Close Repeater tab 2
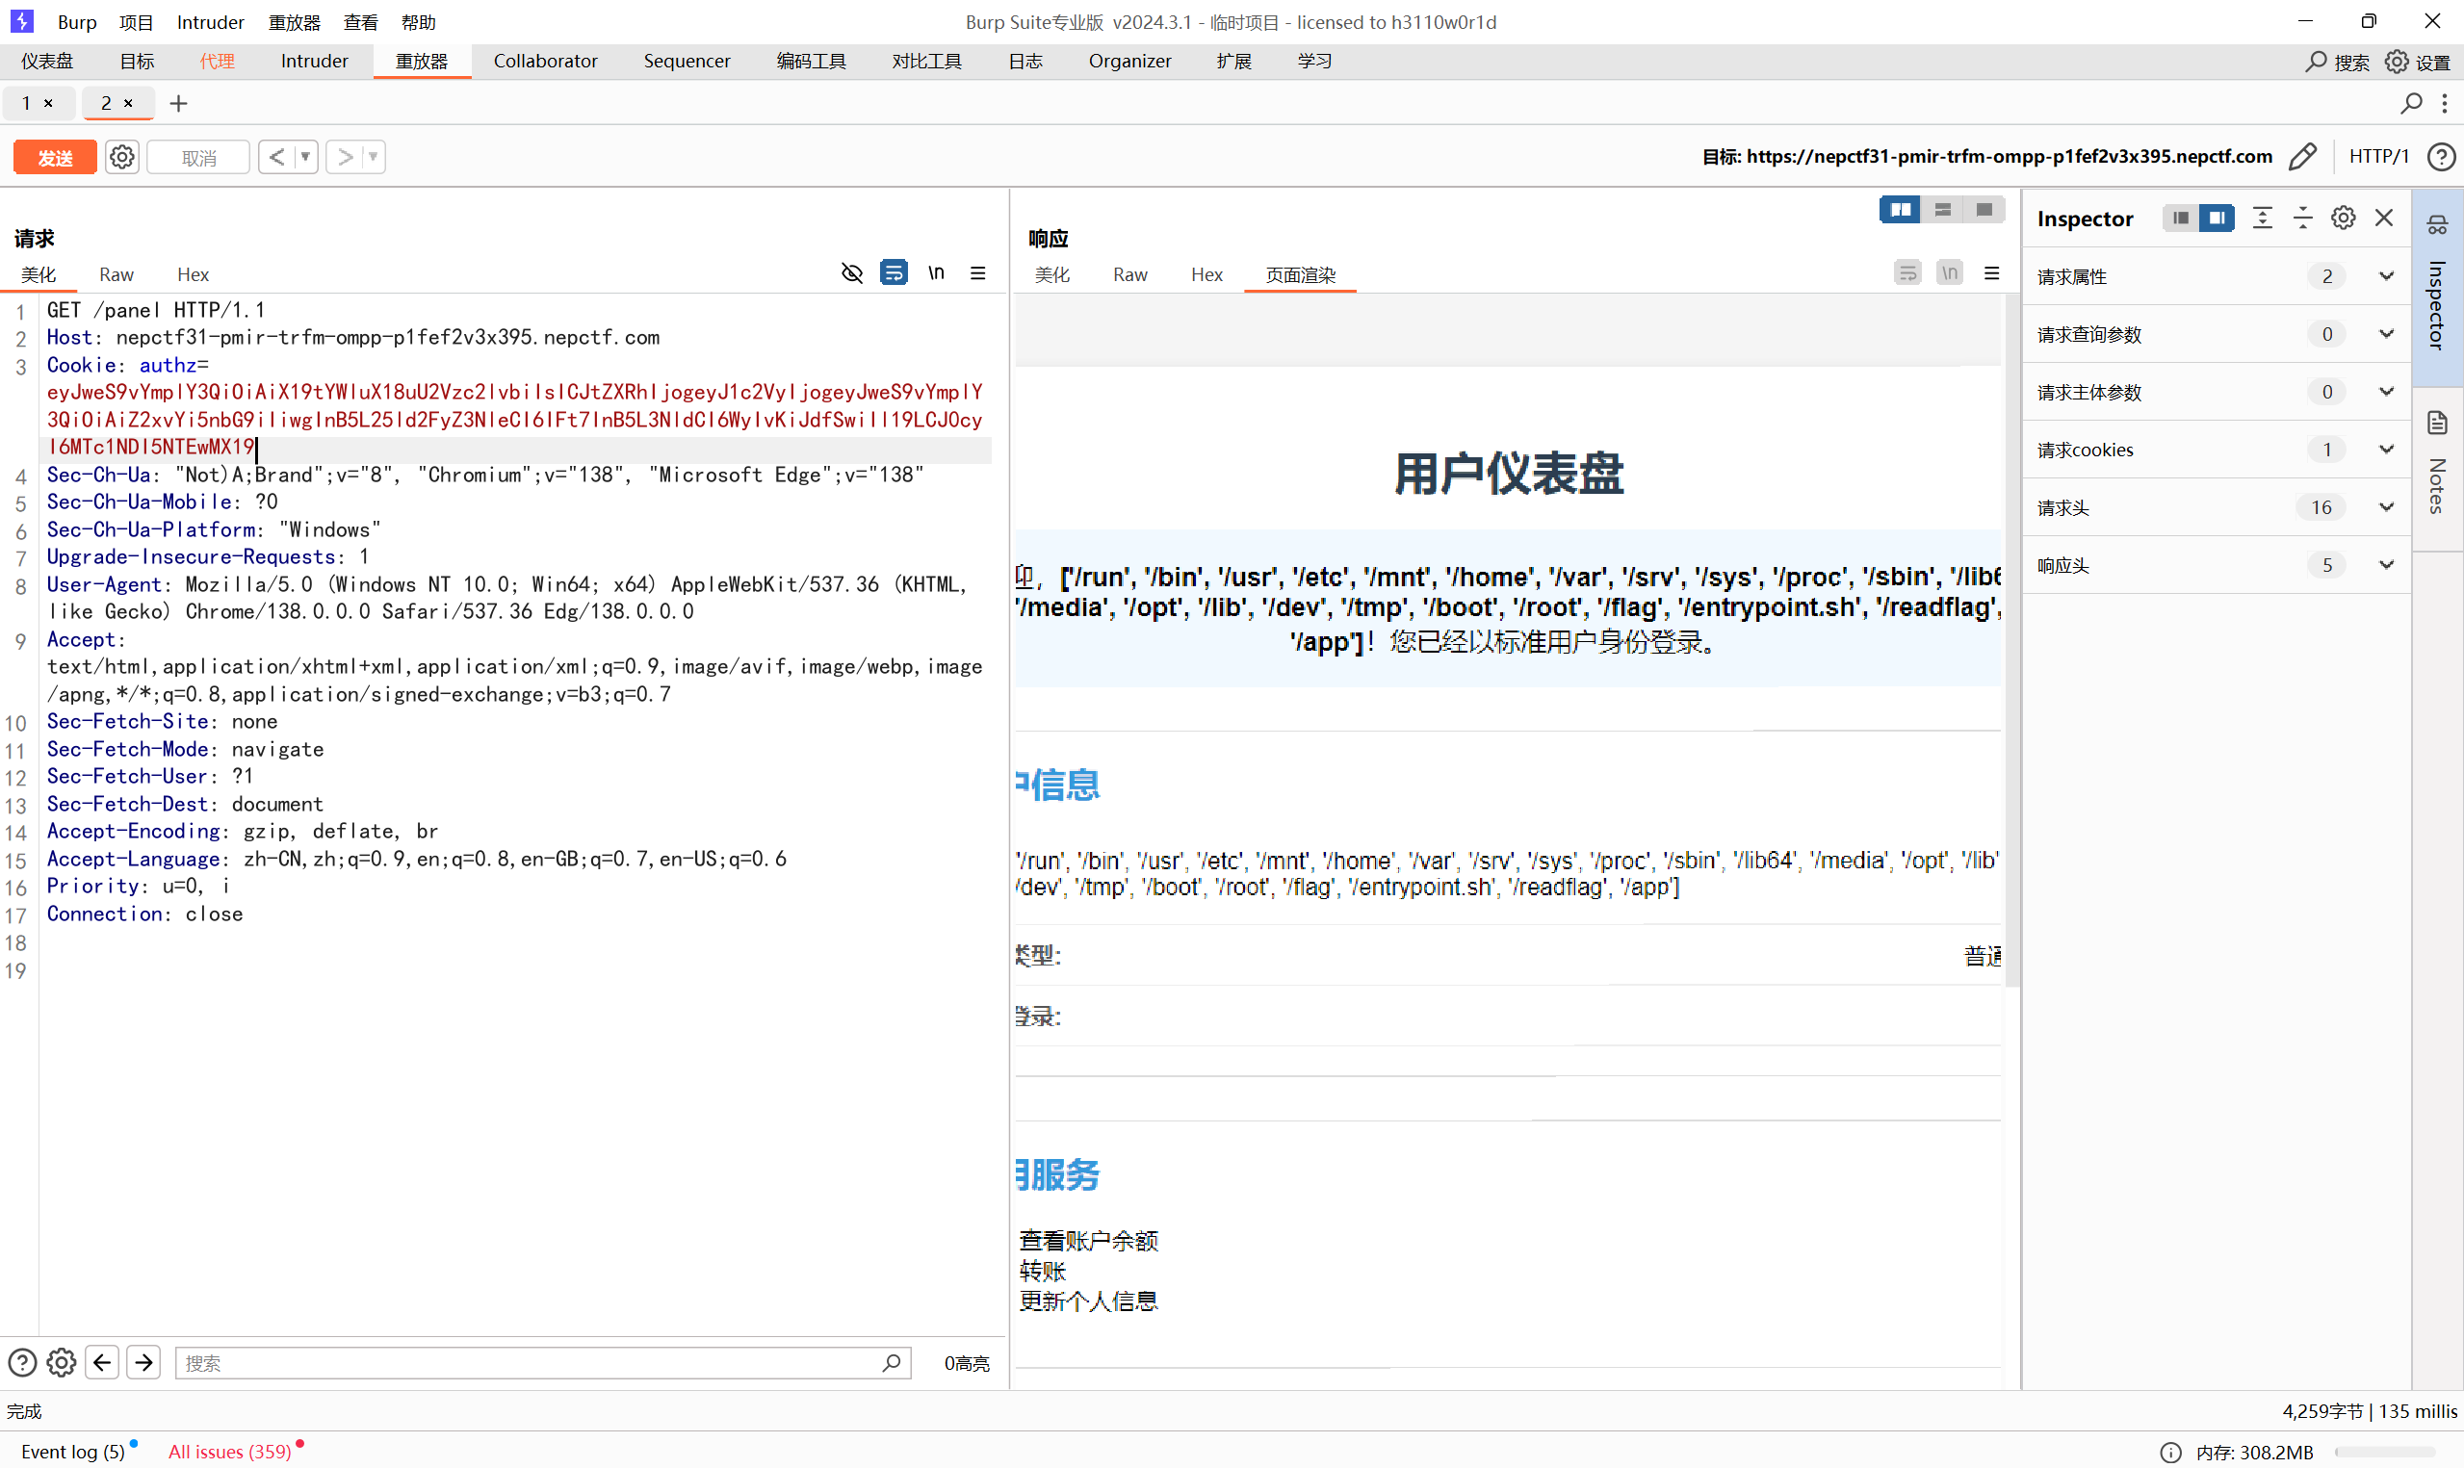The image size is (2464, 1468). click(128, 103)
